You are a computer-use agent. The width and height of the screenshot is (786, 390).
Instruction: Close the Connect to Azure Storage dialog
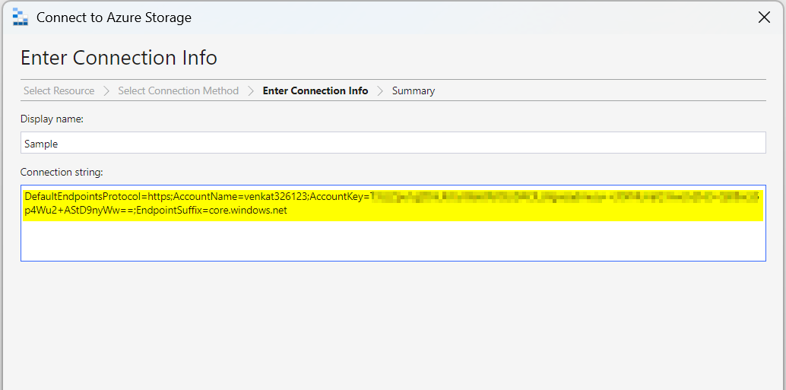click(x=764, y=17)
